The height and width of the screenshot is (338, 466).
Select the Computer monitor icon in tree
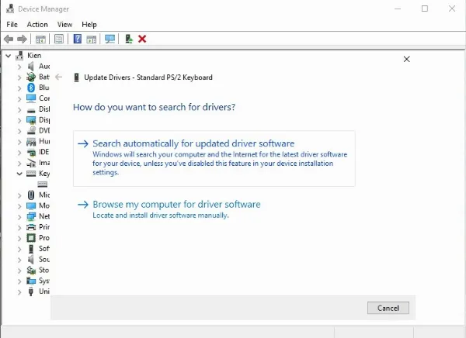click(31, 98)
